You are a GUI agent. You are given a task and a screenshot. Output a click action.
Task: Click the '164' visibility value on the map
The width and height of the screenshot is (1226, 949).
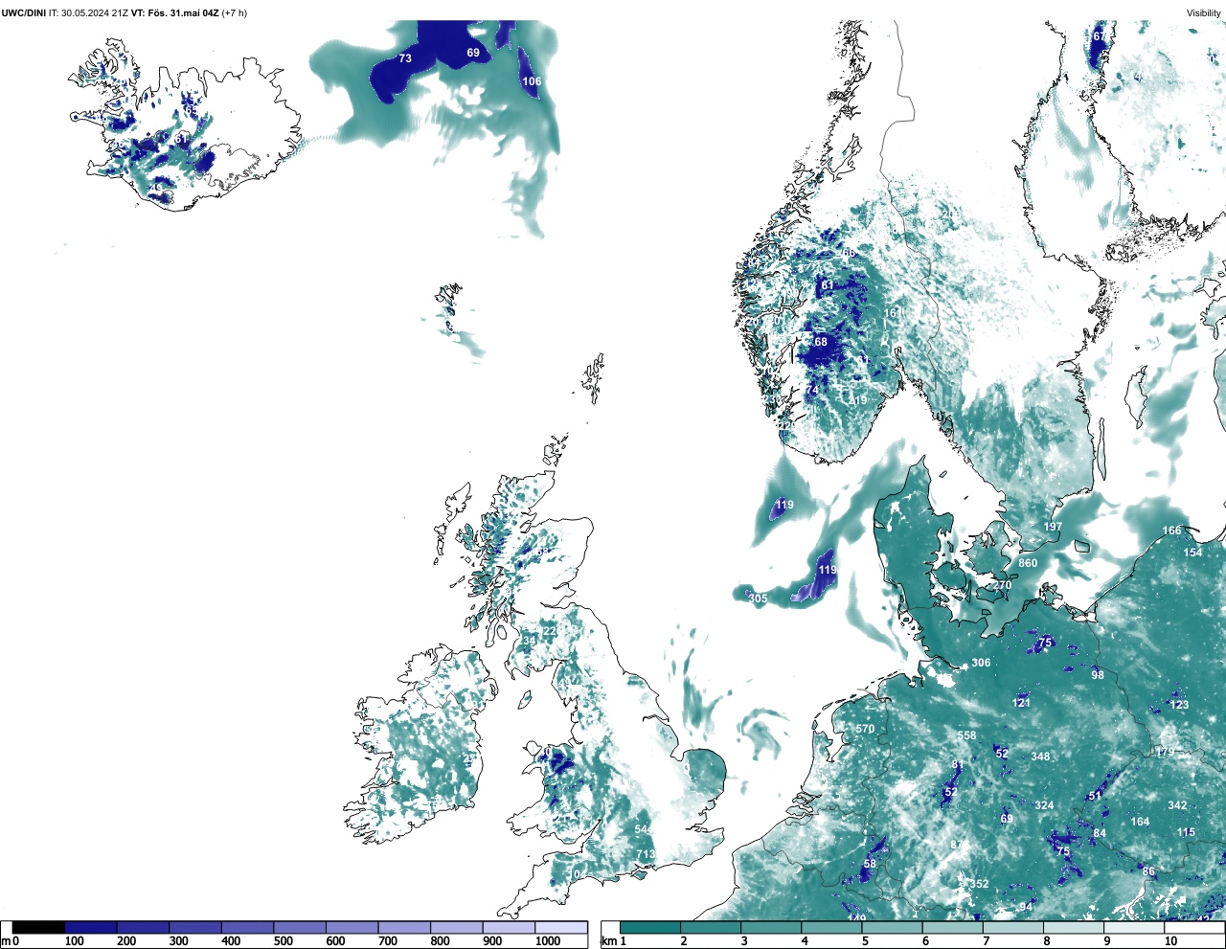[1140, 822]
